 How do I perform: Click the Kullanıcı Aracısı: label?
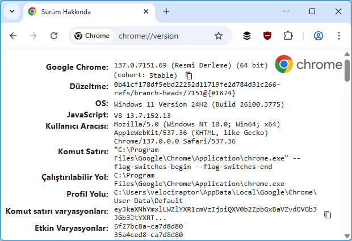pyautogui.click(x=77, y=126)
